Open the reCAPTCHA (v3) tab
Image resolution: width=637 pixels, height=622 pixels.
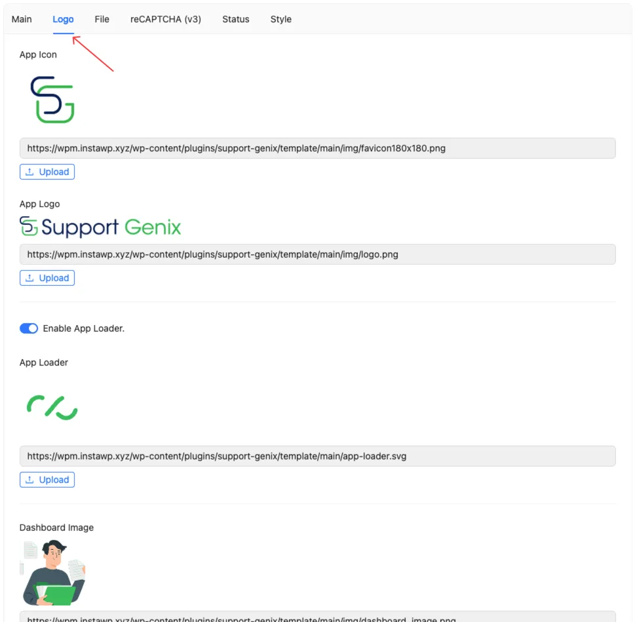tap(166, 19)
